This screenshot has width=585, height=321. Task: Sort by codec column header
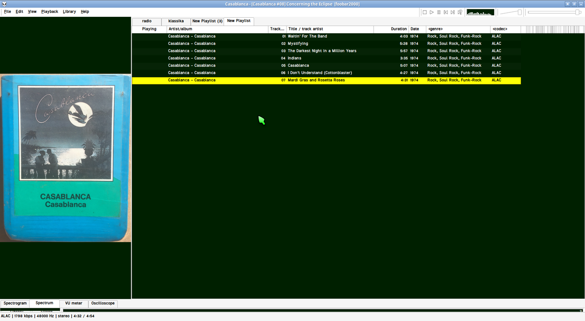pos(505,29)
